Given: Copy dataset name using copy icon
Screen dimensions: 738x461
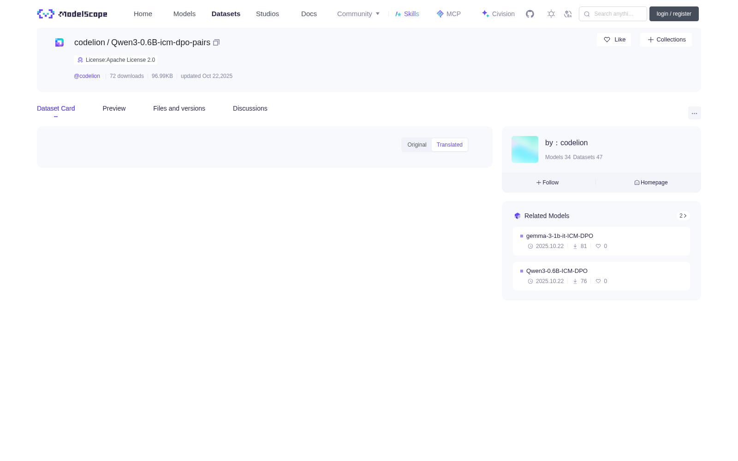Looking at the screenshot, I should [x=216, y=42].
